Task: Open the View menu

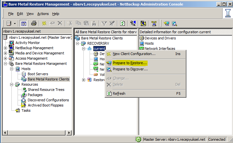Action: pyautogui.click(x=30, y=14)
